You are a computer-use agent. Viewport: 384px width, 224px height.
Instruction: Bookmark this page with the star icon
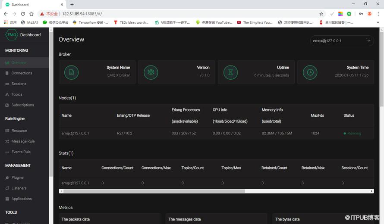tap(321, 14)
